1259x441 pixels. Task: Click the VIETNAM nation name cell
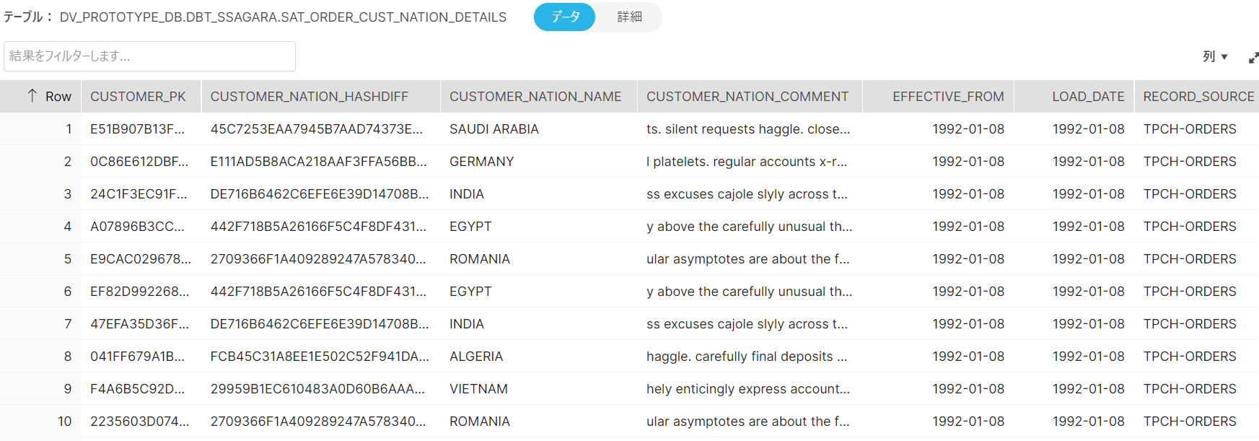[478, 389]
